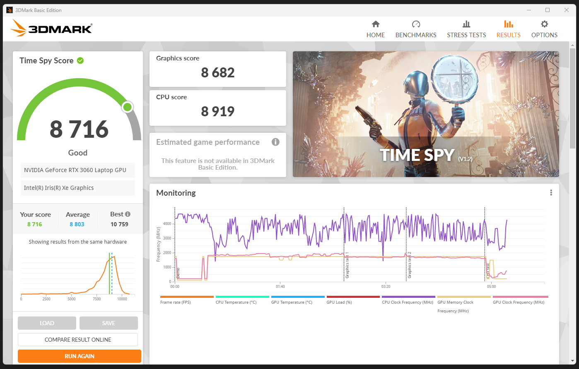This screenshot has width=579, height=369.
Task: Maximize the 3DMark window
Action: [548, 10]
